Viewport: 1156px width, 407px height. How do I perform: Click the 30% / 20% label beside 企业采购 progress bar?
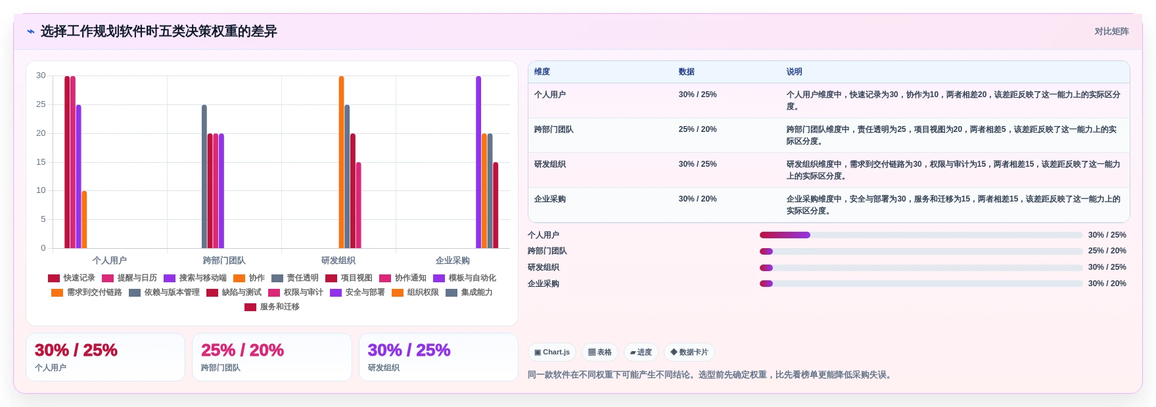1107,284
